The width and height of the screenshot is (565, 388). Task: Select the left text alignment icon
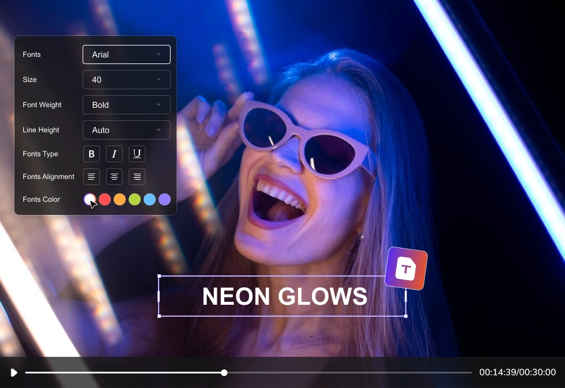pyautogui.click(x=91, y=177)
